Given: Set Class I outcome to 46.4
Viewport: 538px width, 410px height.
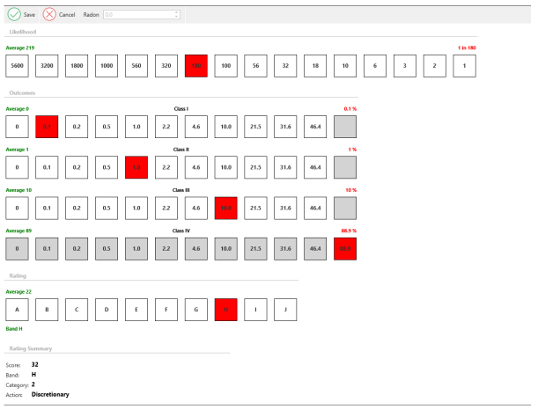Looking at the screenshot, I should click(315, 127).
